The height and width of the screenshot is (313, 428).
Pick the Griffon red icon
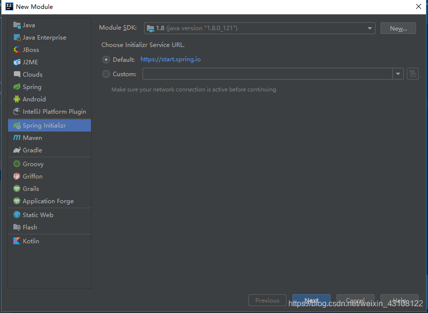[x=17, y=177]
